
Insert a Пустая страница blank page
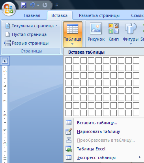(x=26, y=34)
